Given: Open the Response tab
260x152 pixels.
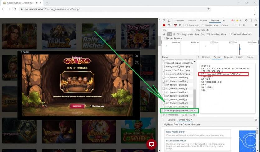Looking at the screenshot, I should tap(228, 57).
